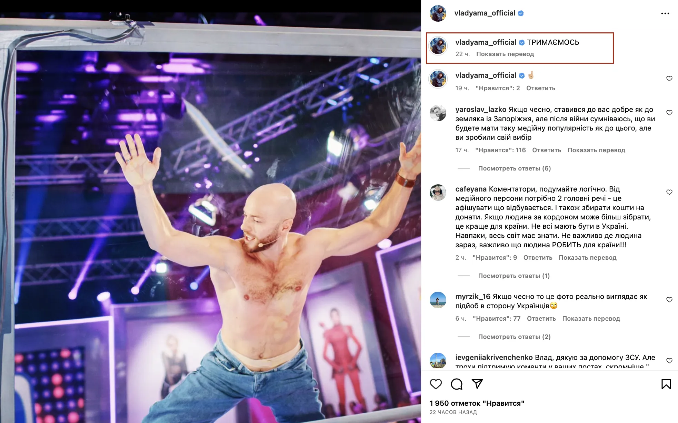Expand 'Посмотреть ответы (2)' replies
Image resolution: width=678 pixels, height=423 pixels.
tap(514, 337)
